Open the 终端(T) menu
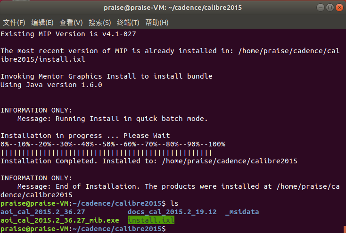The image size is (346, 233). click(x=128, y=23)
